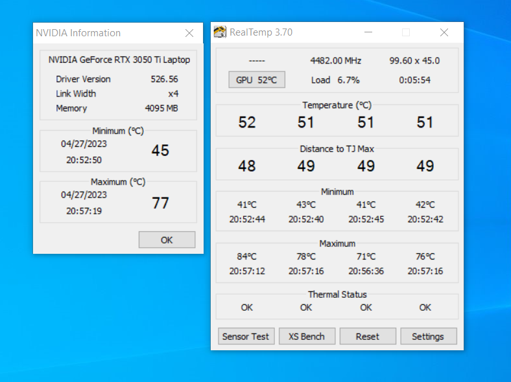Click the min time 20:52:40
Viewport: 511px width, 382px height.
pos(306,219)
